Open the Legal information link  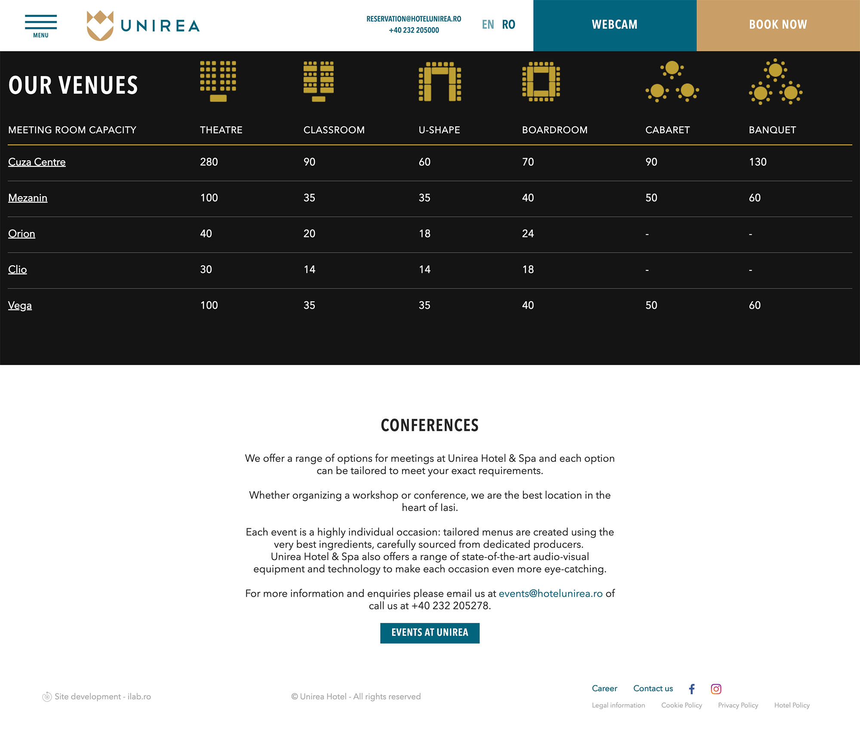point(618,705)
